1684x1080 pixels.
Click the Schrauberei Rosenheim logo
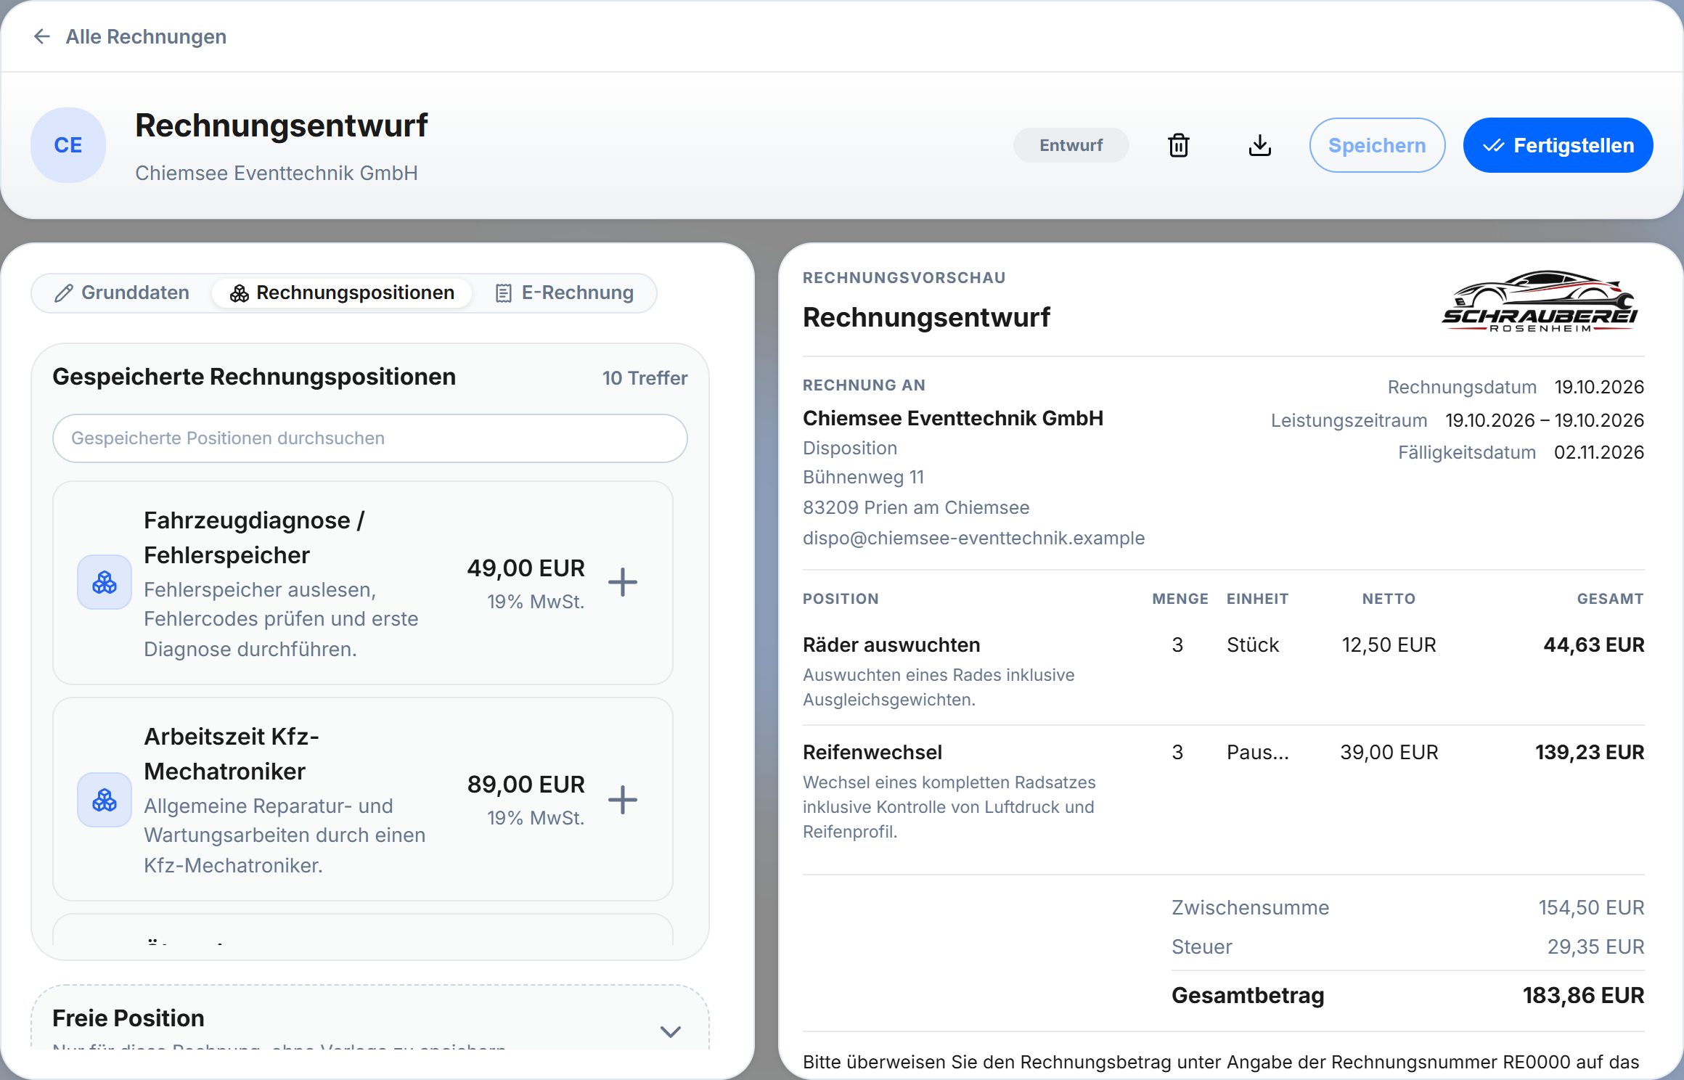[1540, 301]
